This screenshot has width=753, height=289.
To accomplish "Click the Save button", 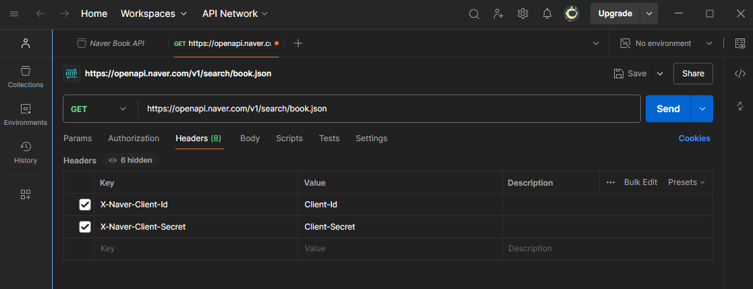I will [x=631, y=74].
